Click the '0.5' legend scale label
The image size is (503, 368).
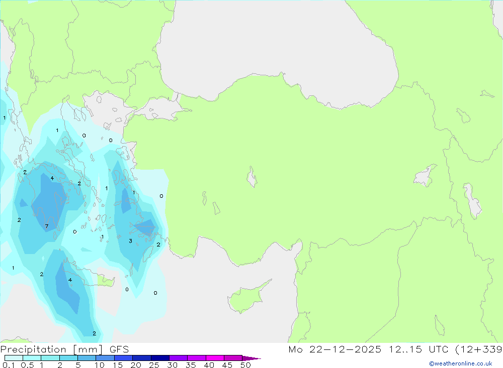(27, 365)
